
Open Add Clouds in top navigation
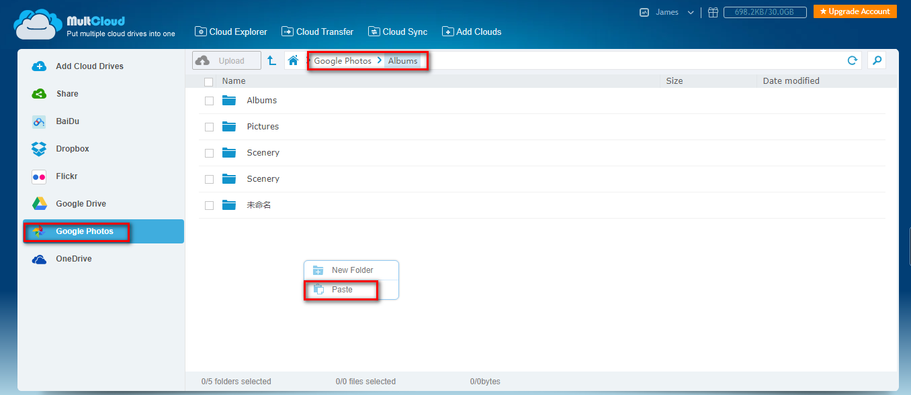pyautogui.click(x=472, y=32)
